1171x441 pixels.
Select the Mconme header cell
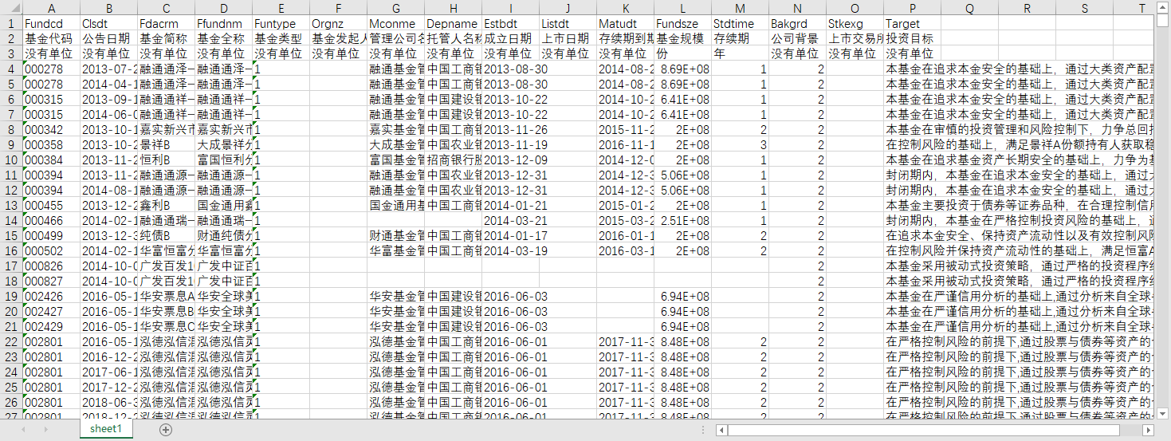395,23
